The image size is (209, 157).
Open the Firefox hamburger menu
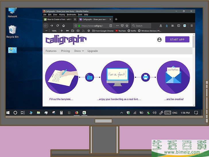(191, 26)
